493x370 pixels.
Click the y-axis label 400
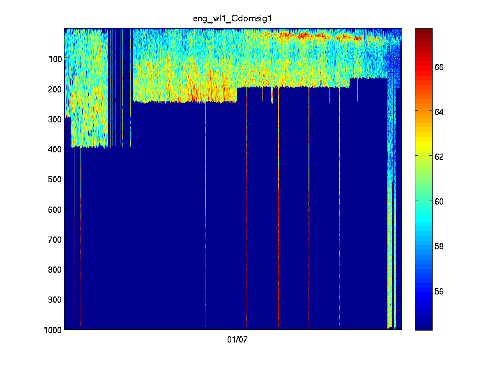54,149
